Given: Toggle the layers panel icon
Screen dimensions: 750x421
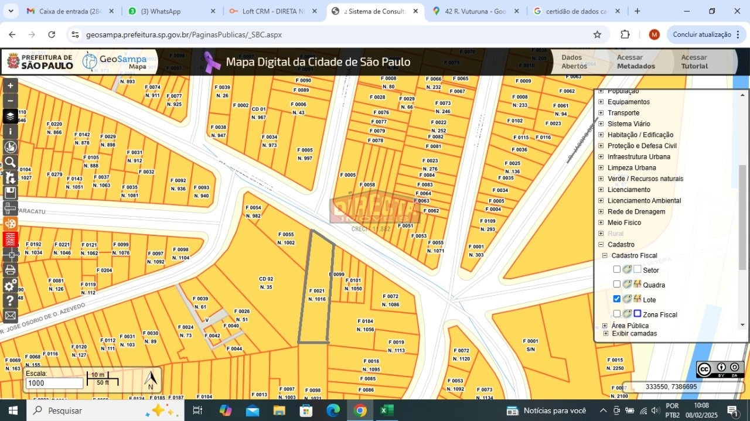Looking at the screenshot, I should (x=10, y=116).
